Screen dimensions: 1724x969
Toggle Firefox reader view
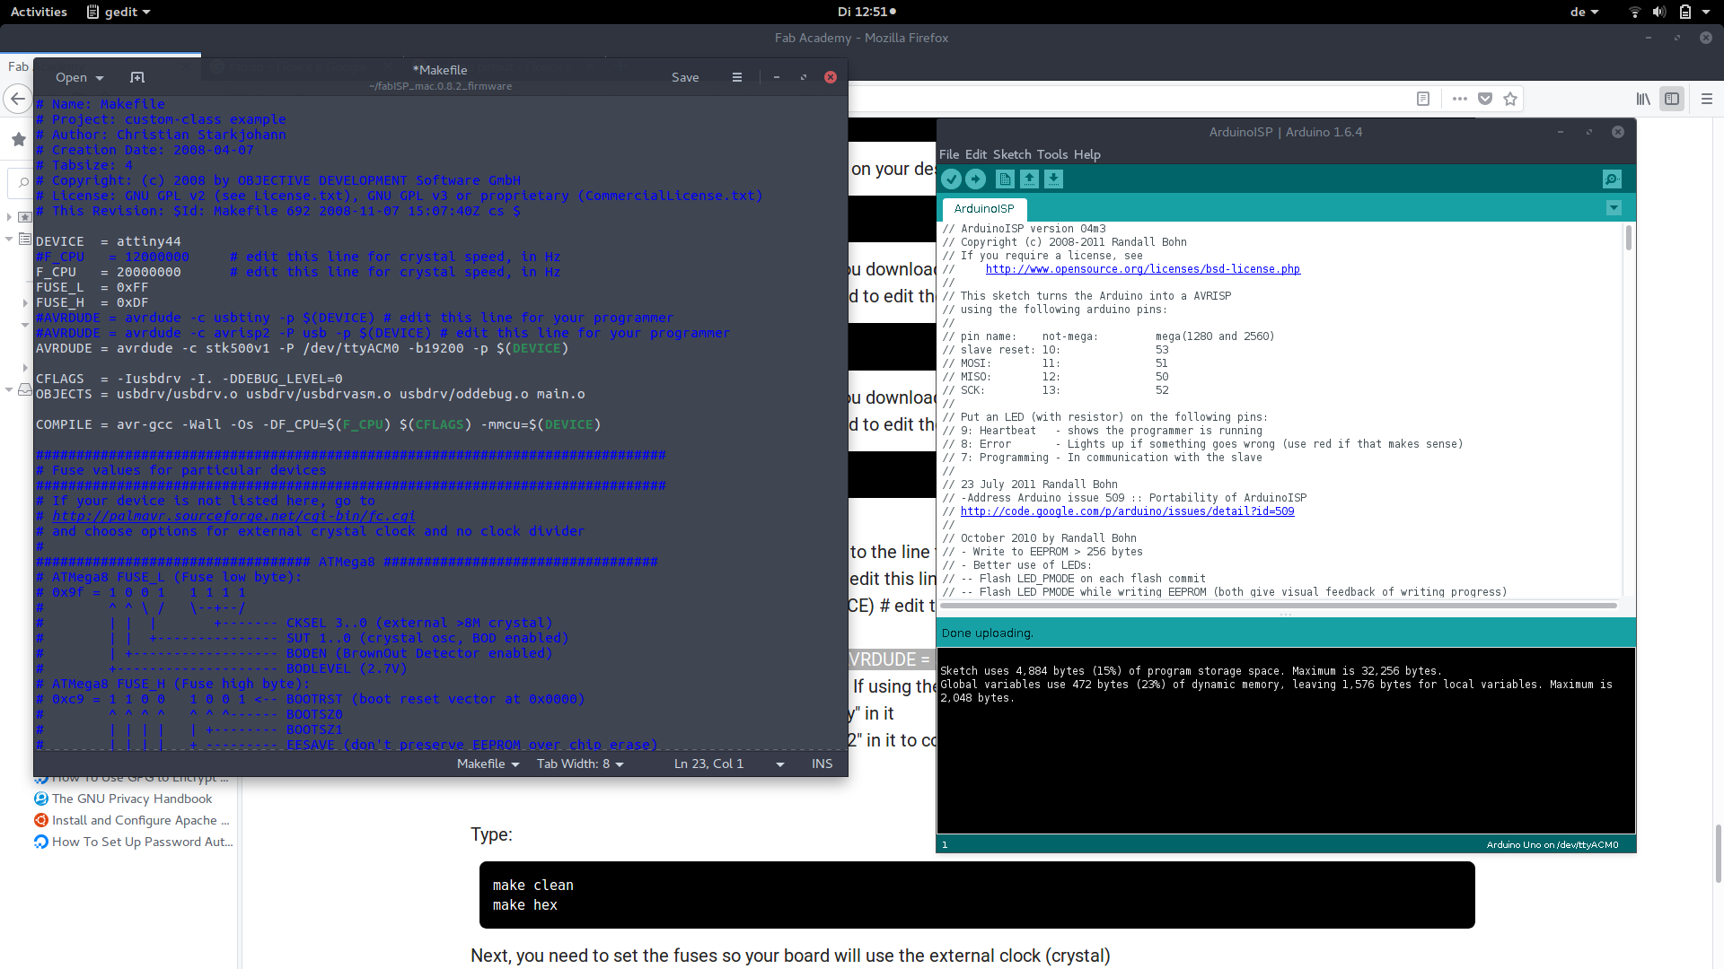[1423, 99]
